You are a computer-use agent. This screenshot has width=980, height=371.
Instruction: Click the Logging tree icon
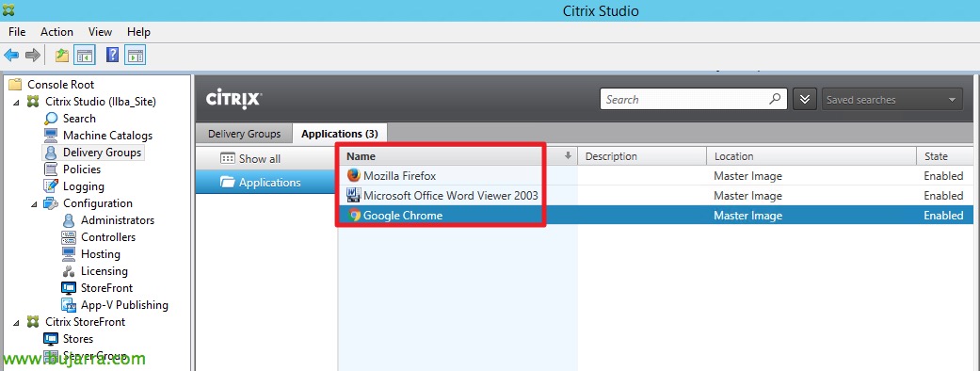(51, 185)
